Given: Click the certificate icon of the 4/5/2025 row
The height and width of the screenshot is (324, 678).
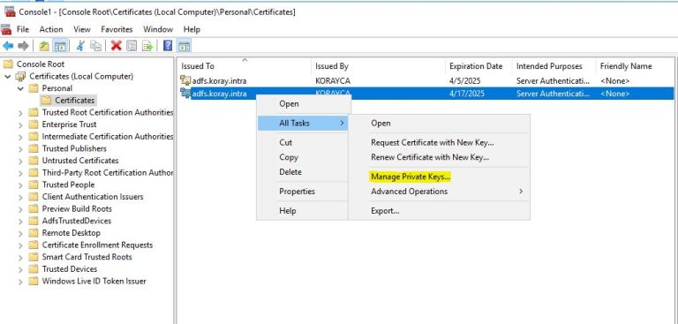Looking at the screenshot, I should [185, 80].
